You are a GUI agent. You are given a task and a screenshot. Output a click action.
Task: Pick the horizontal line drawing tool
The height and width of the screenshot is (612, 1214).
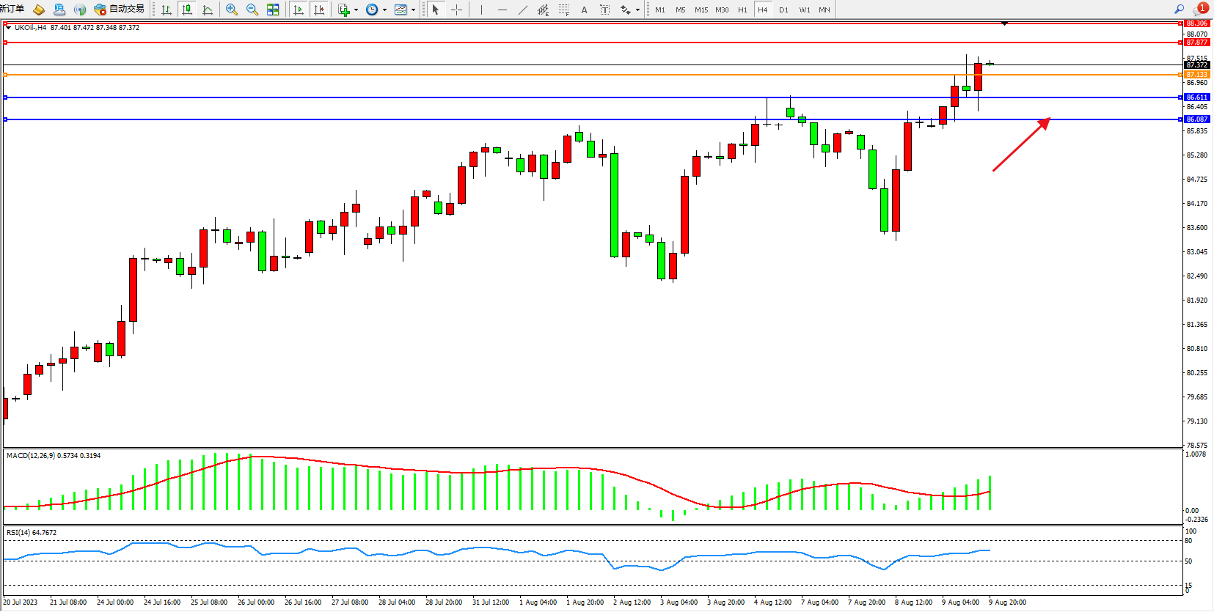tap(502, 10)
